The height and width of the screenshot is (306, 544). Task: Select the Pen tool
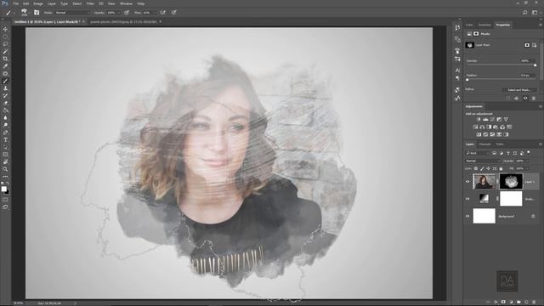coord(5,133)
